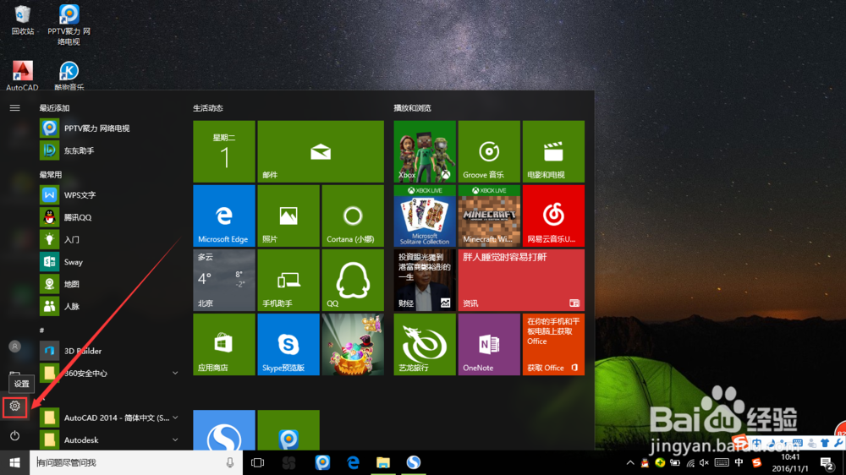Open the 手机助手 tile
Screen dimensions: 846x475
point(288,280)
